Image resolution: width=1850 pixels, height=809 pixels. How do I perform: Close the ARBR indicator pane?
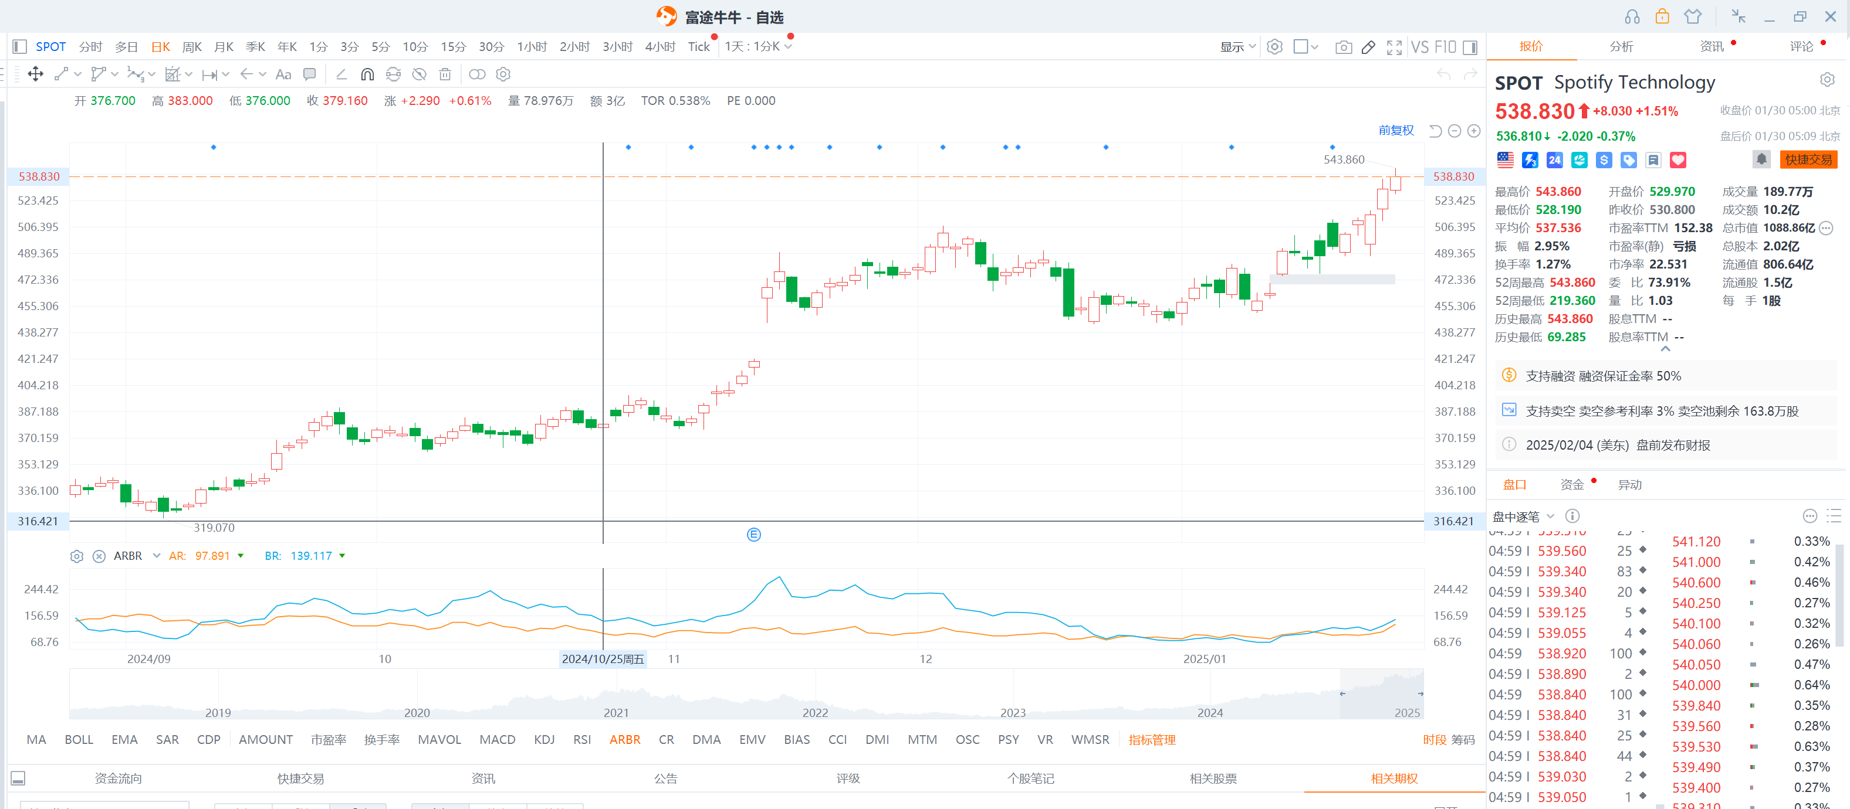click(99, 556)
